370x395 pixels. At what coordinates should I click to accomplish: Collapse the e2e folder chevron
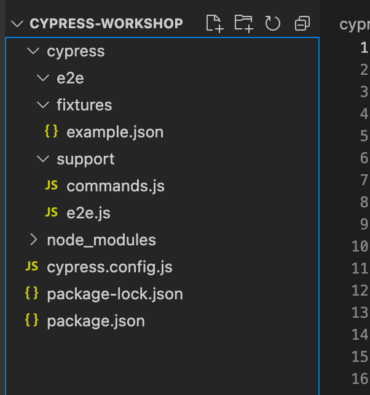click(x=43, y=78)
